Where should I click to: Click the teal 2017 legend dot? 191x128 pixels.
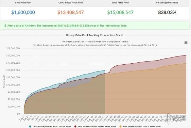pyautogui.click(x=30, y=127)
